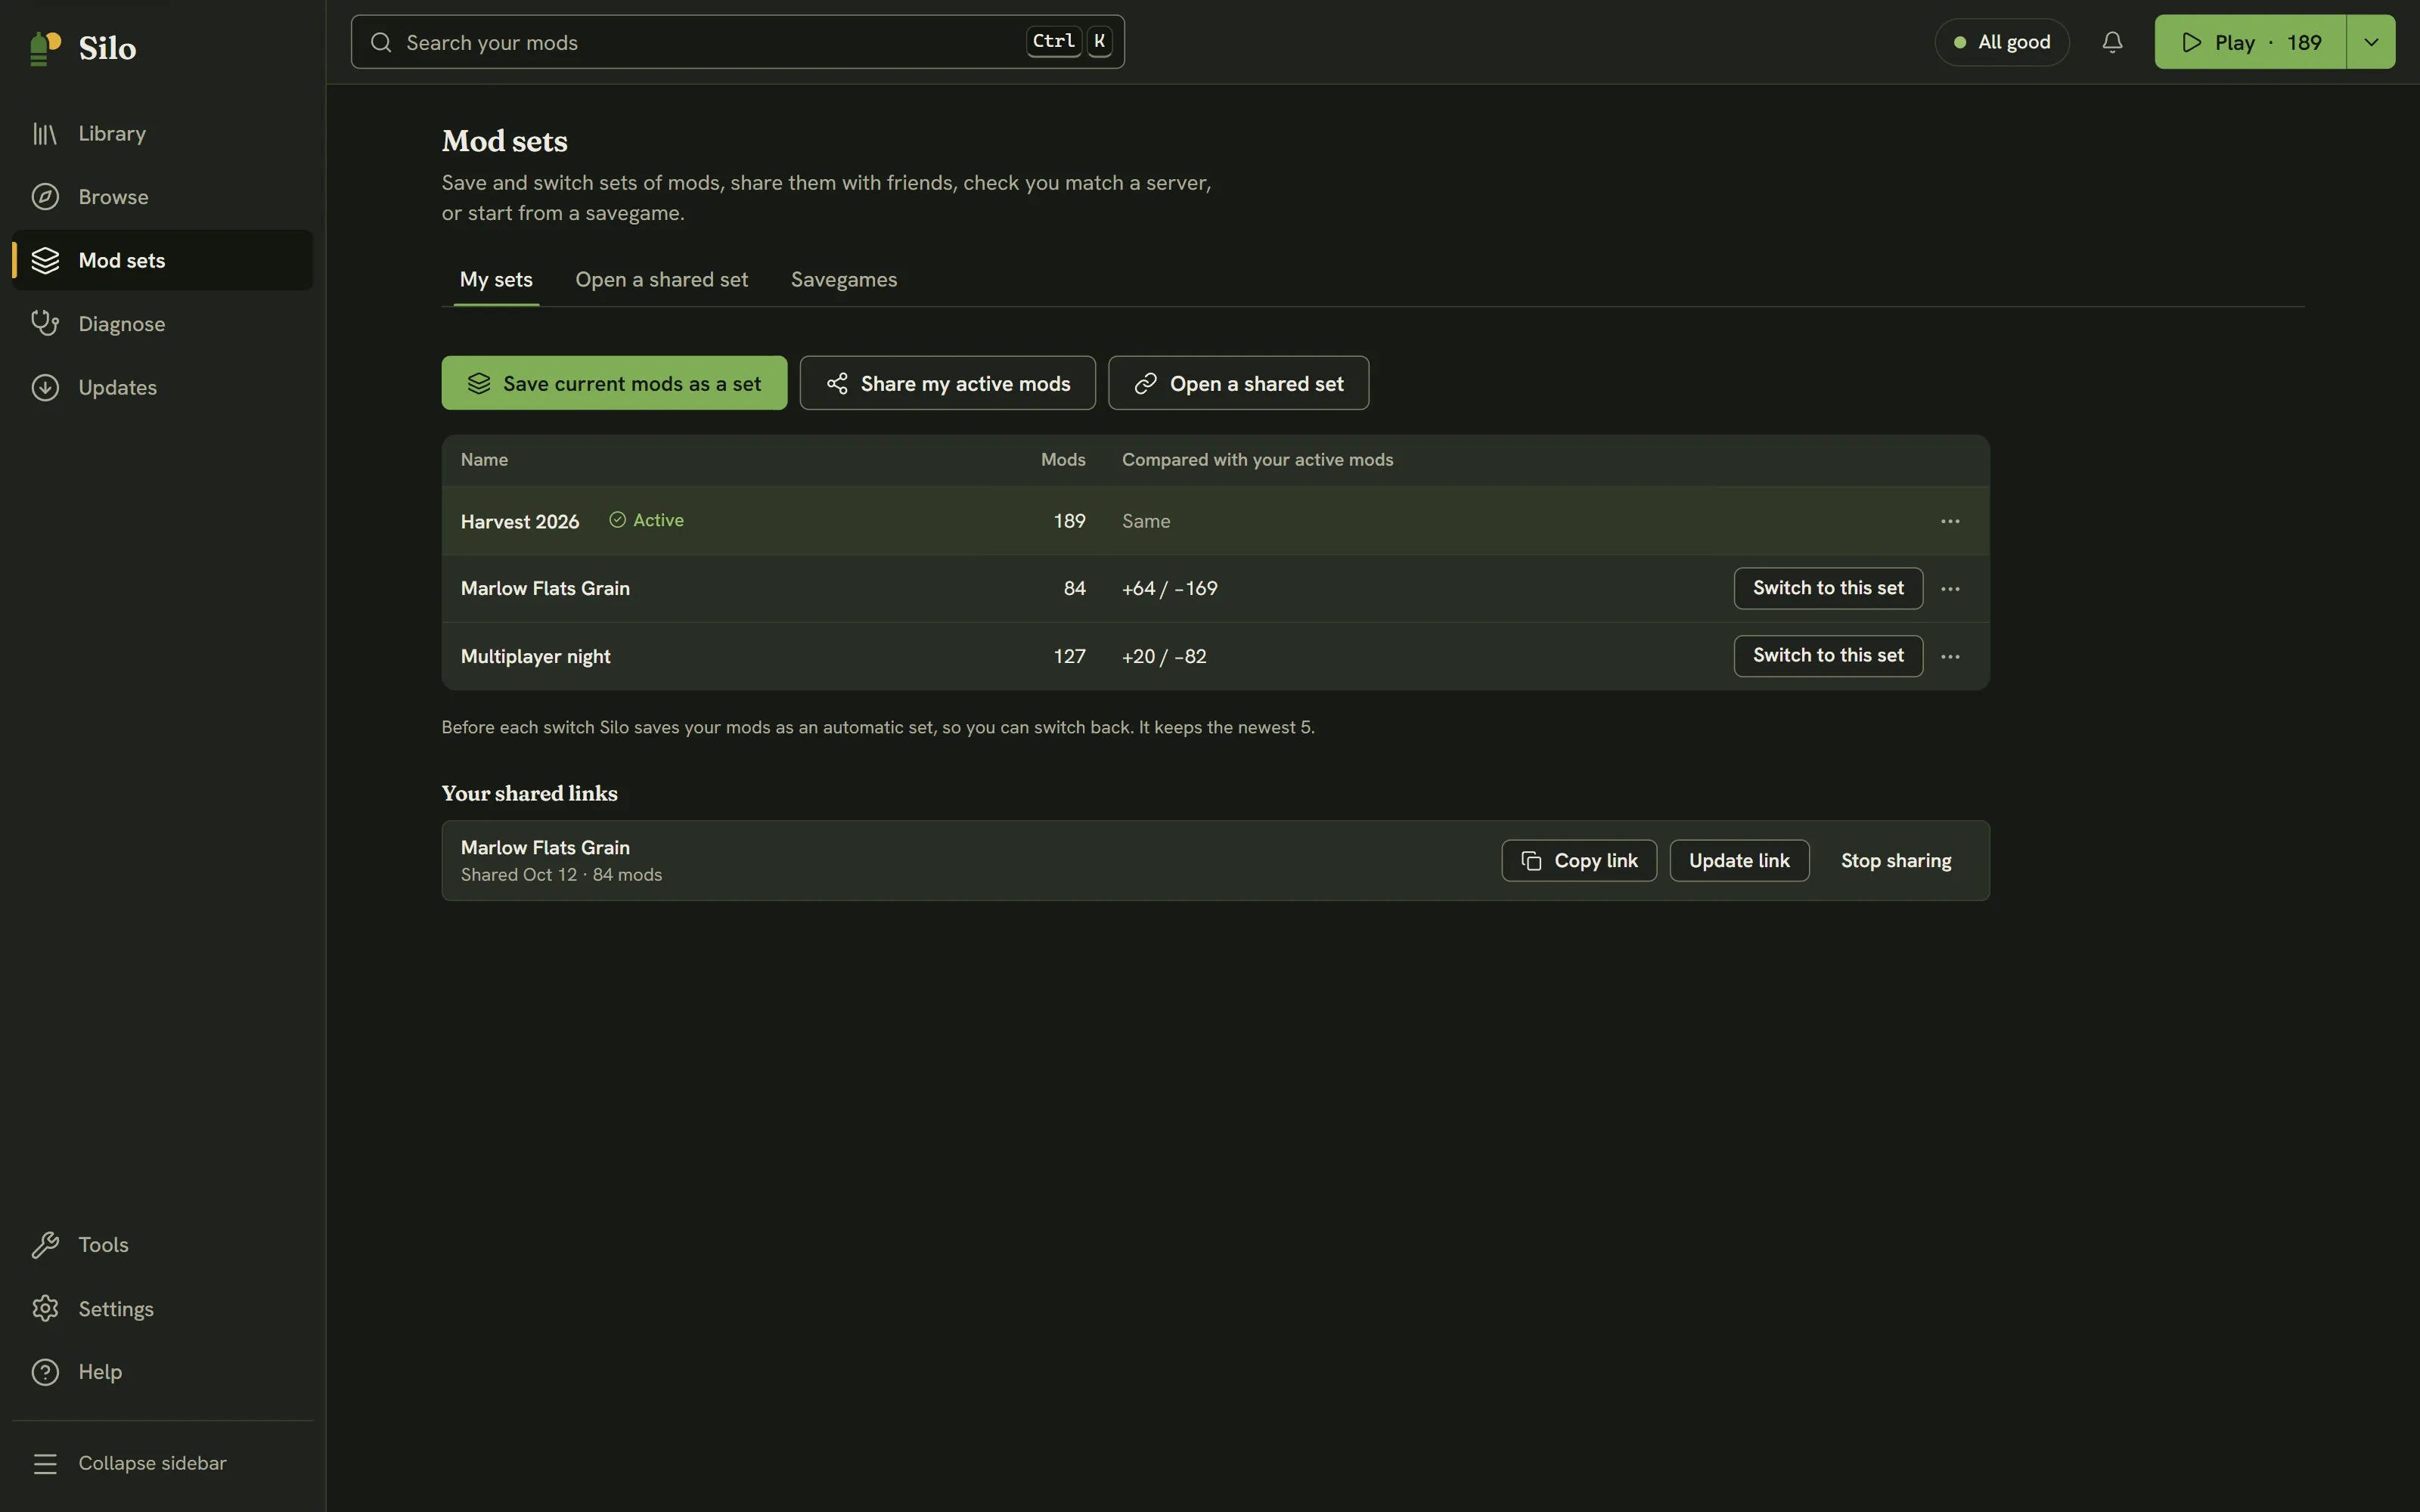The height and width of the screenshot is (1512, 2420).
Task: Click Update link for the shared set
Action: pos(1739,861)
